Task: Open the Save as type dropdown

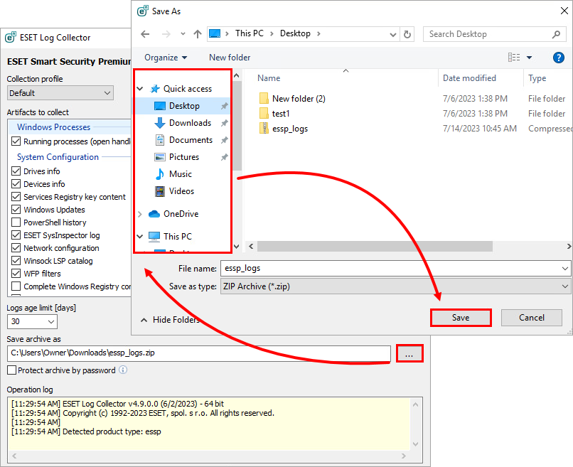Action: point(395,286)
